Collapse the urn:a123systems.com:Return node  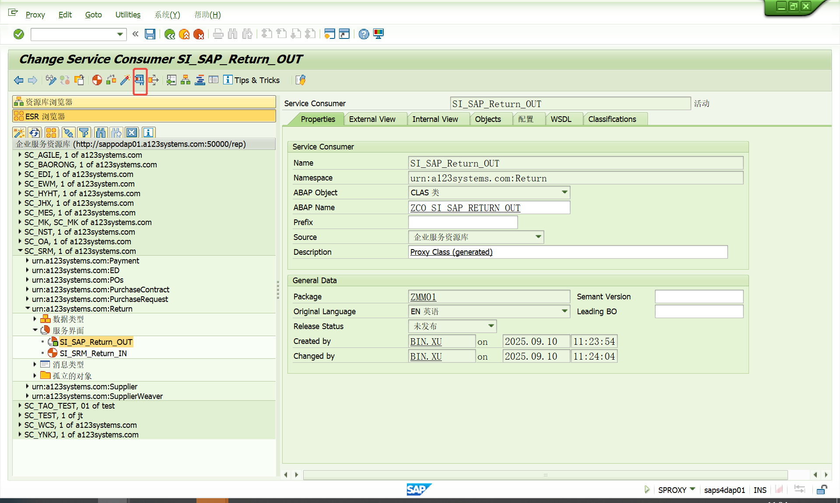tap(28, 309)
